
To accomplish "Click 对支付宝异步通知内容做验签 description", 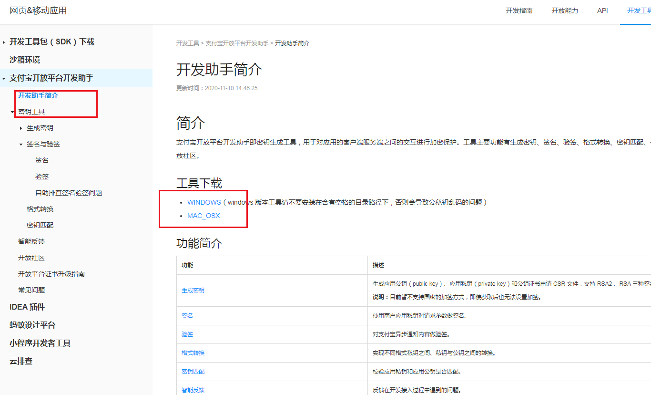I will (x=411, y=334).
